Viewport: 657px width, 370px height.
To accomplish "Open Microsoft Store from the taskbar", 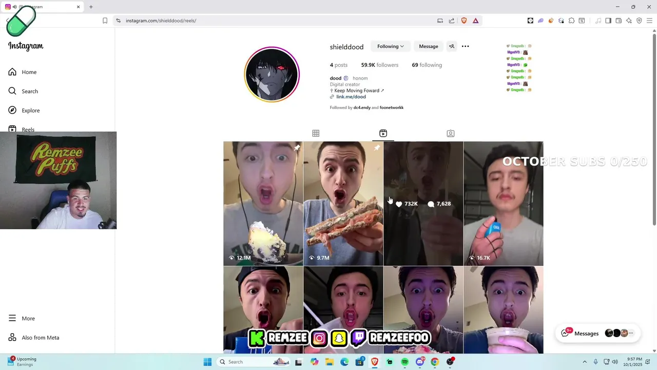I will (360, 362).
